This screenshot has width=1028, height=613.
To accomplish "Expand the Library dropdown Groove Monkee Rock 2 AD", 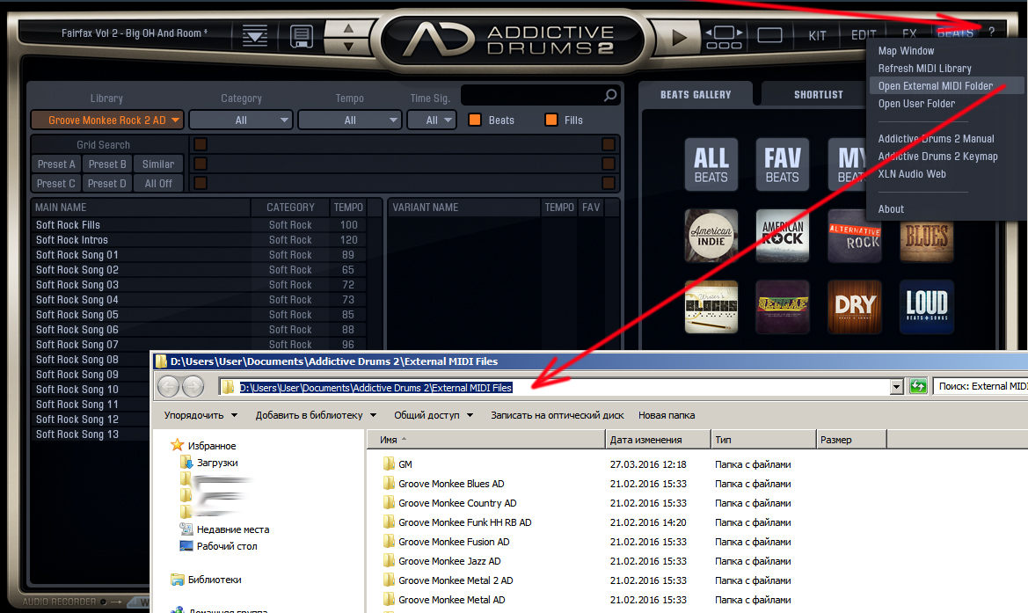I will click(107, 120).
